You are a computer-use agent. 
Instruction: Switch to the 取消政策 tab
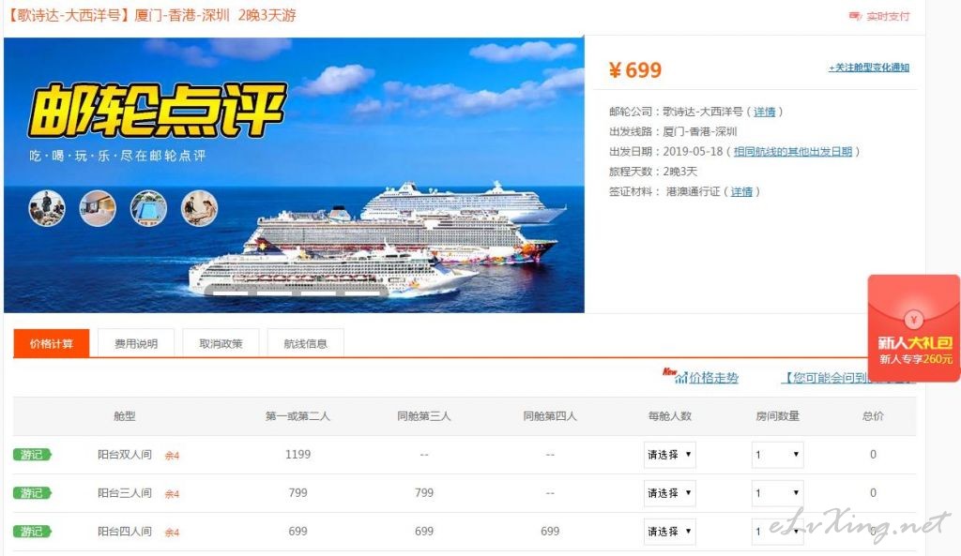pos(221,343)
